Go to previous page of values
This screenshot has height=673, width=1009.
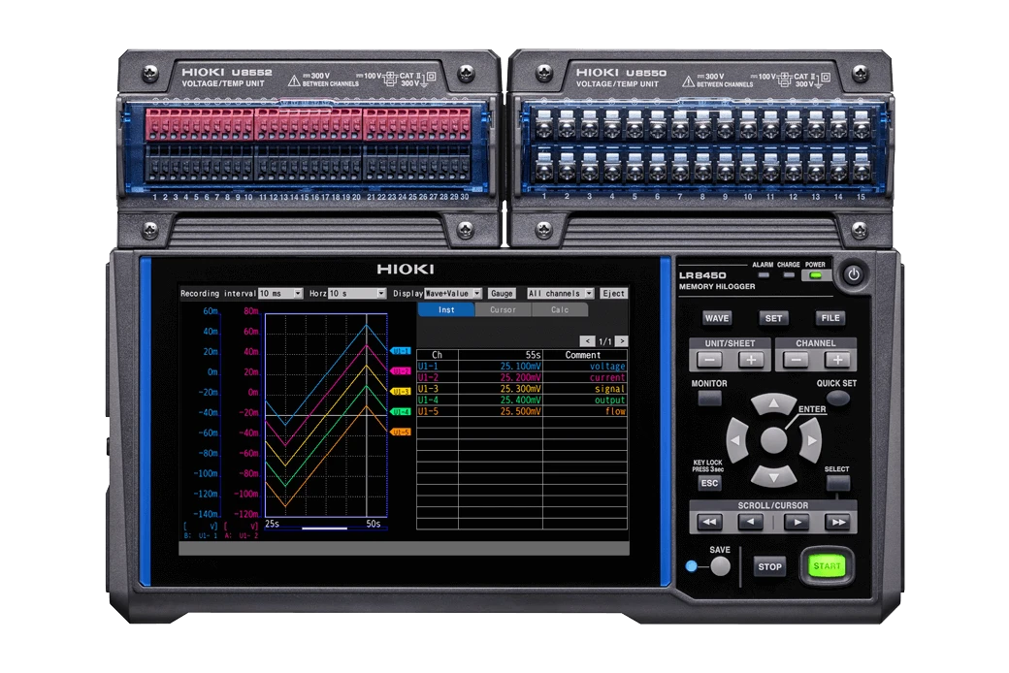pos(587,341)
